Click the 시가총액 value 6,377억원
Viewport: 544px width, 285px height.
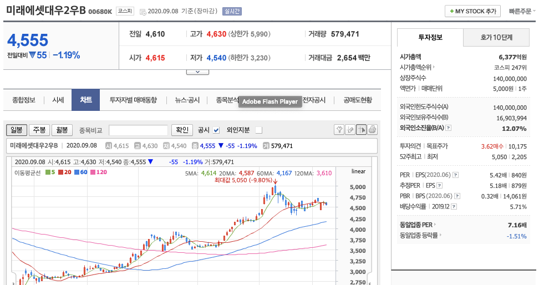pos(512,57)
